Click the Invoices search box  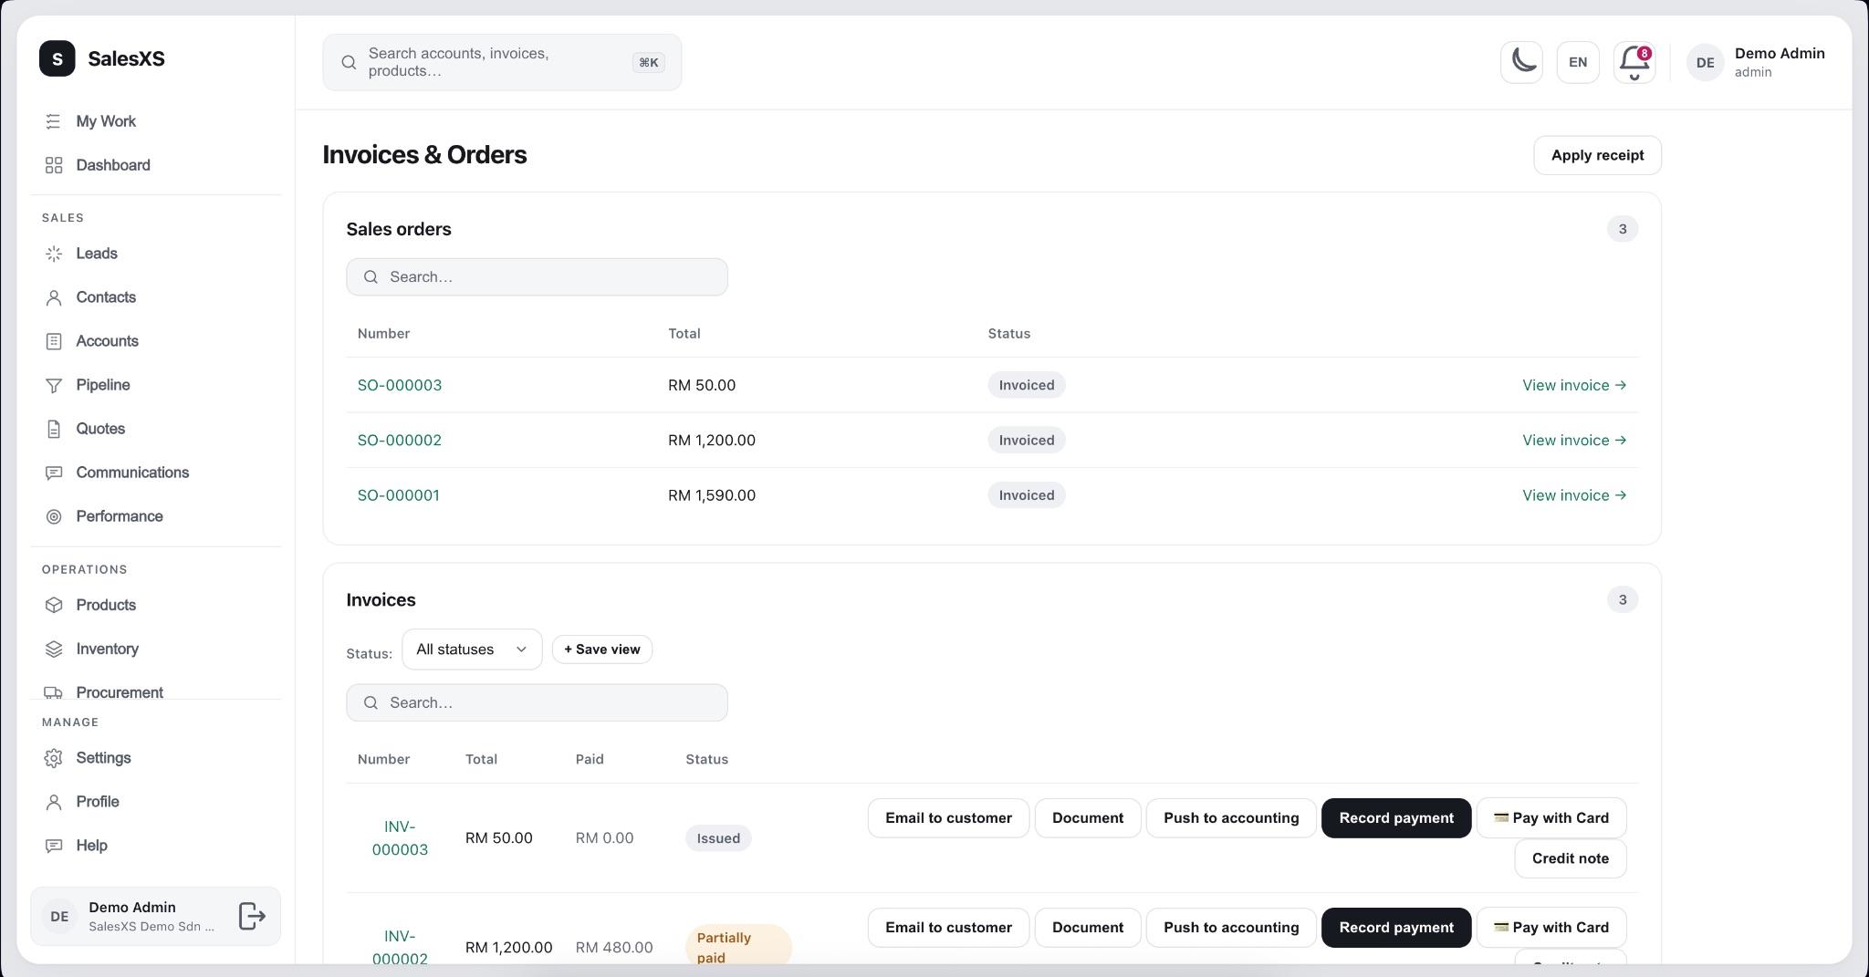pos(537,703)
